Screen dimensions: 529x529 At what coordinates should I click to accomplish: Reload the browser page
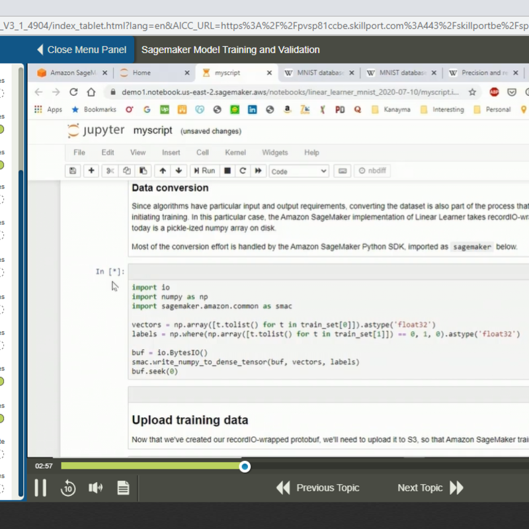point(73,92)
